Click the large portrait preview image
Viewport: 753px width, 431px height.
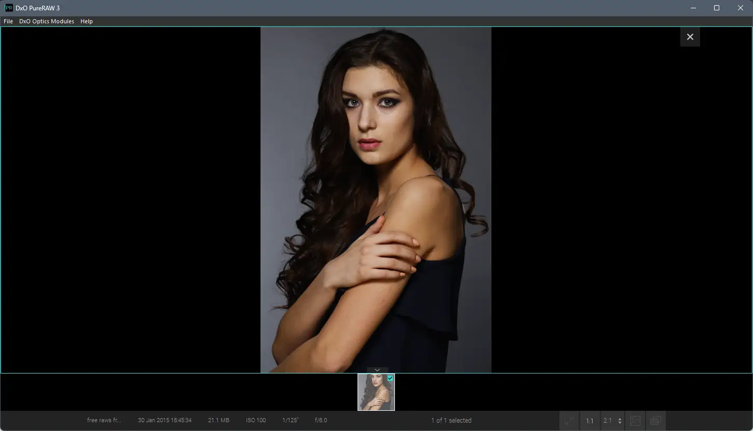376,200
